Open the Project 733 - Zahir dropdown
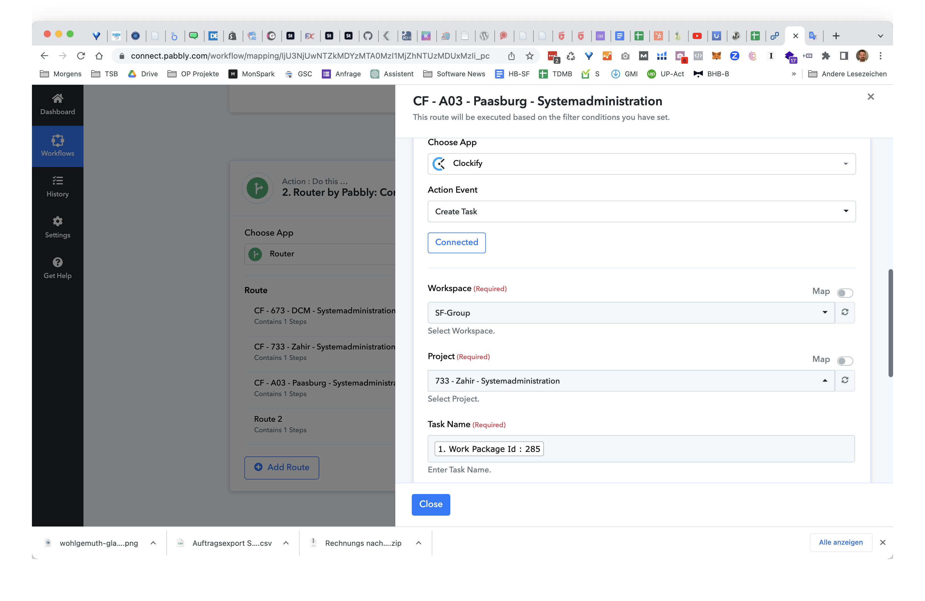Image resolution: width=925 pixels, height=601 pixels. pos(631,380)
